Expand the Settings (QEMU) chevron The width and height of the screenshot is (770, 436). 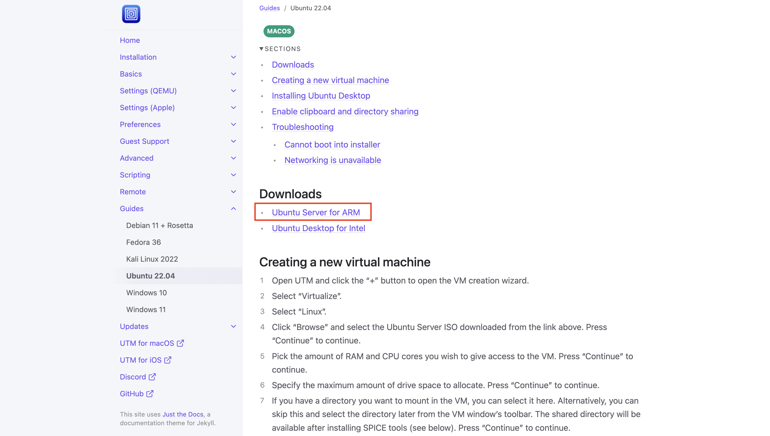[x=234, y=91]
